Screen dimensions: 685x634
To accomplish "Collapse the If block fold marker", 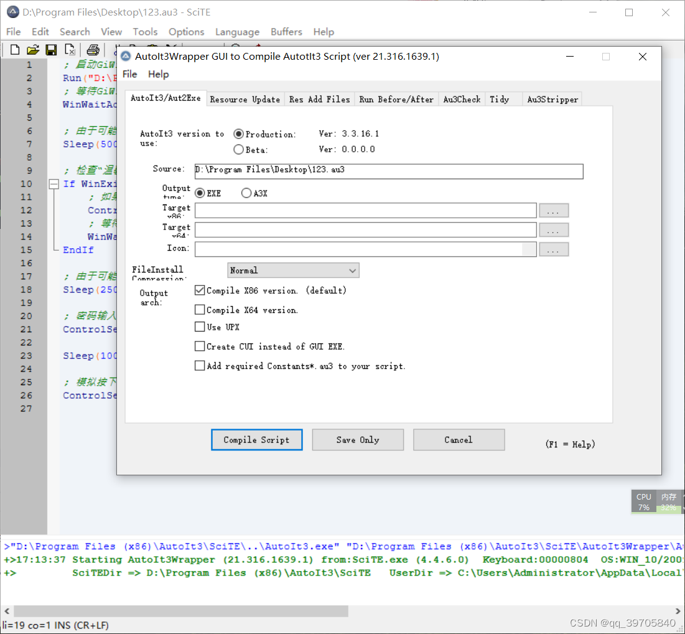I will pos(54,184).
